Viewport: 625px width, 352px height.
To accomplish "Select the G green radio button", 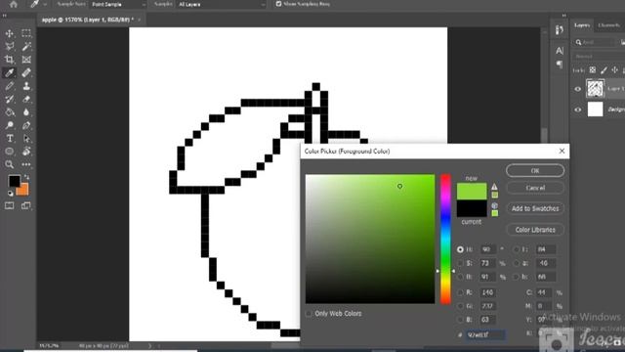I will point(460,306).
